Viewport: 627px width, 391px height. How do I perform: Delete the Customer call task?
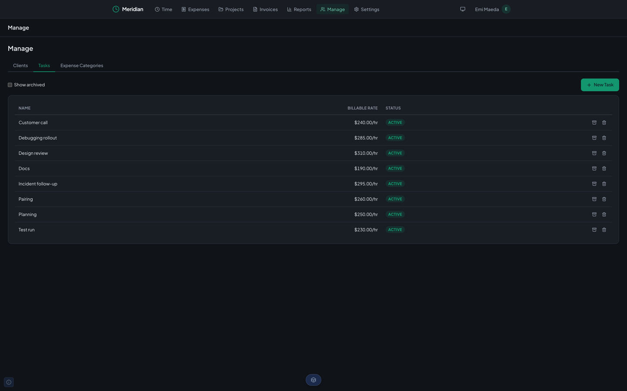[x=604, y=123]
